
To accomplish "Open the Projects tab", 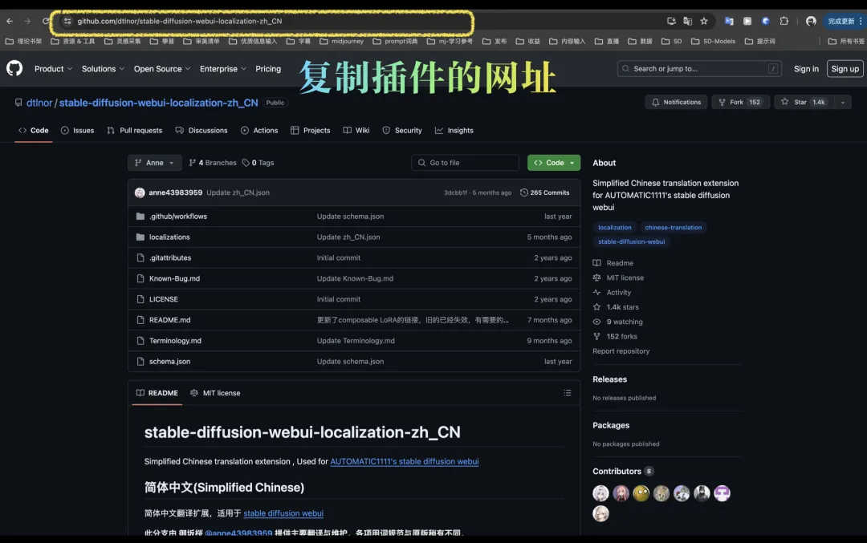I will pos(310,131).
